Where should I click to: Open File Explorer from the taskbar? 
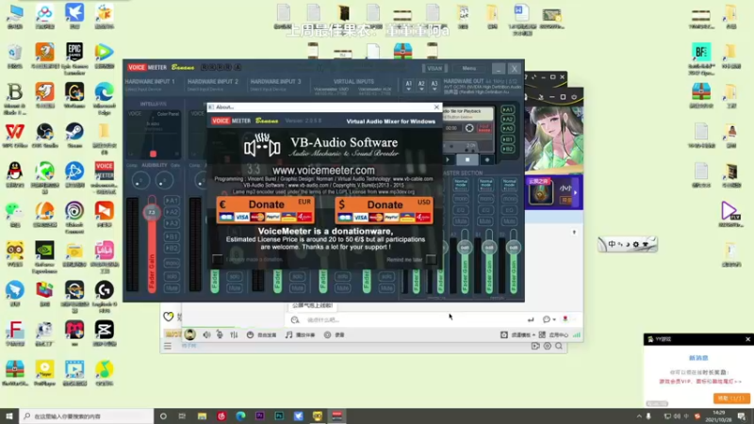(x=202, y=416)
